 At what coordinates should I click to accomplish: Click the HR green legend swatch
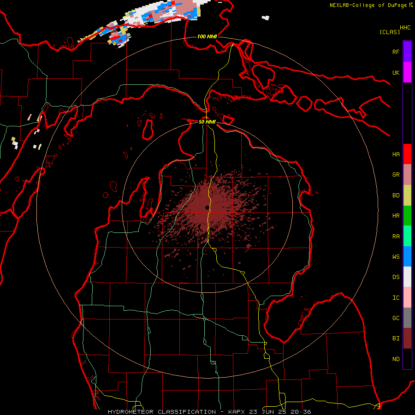point(407,216)
